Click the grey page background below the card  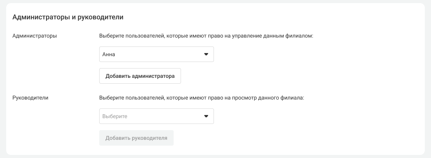coord(215,156)
